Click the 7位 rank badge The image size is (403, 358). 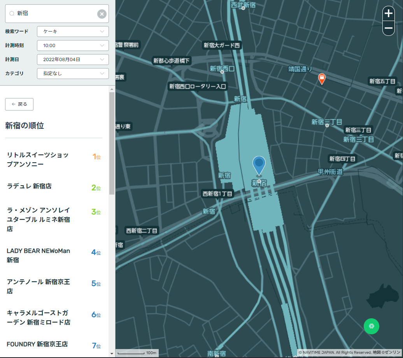(x=96, y=346)
